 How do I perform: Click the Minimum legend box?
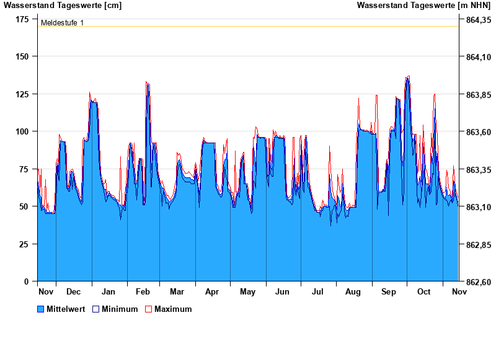(x=95, y=309)
